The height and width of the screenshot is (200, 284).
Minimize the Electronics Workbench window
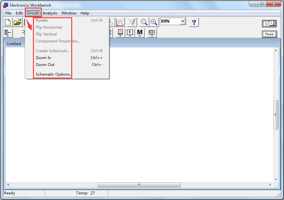[253, 4]
